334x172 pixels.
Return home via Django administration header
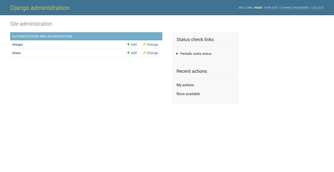click(x=40, y=8)
